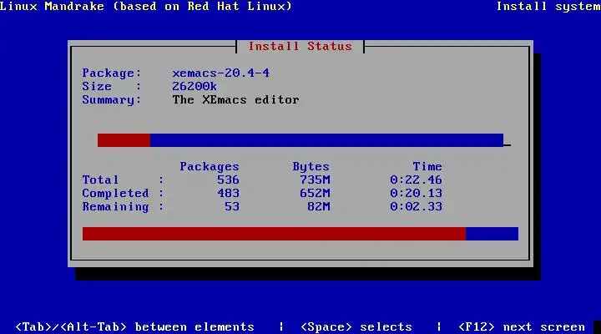This screenshot has width=601, height=334.
Task: Click completed time value 0:20.13
Action: click(x=417, y=193)
